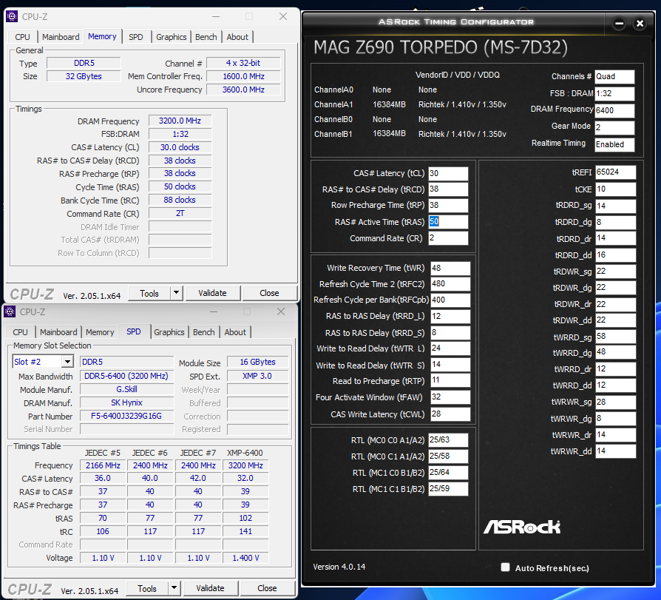Click the XMP-6400 Frequency cell 3200 MHz
The width and height of the screenshot is (661, 600).
coord(245,465)
